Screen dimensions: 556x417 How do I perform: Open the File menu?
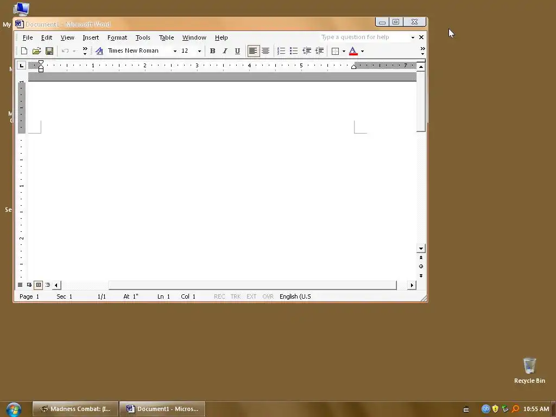pos(28,37)
